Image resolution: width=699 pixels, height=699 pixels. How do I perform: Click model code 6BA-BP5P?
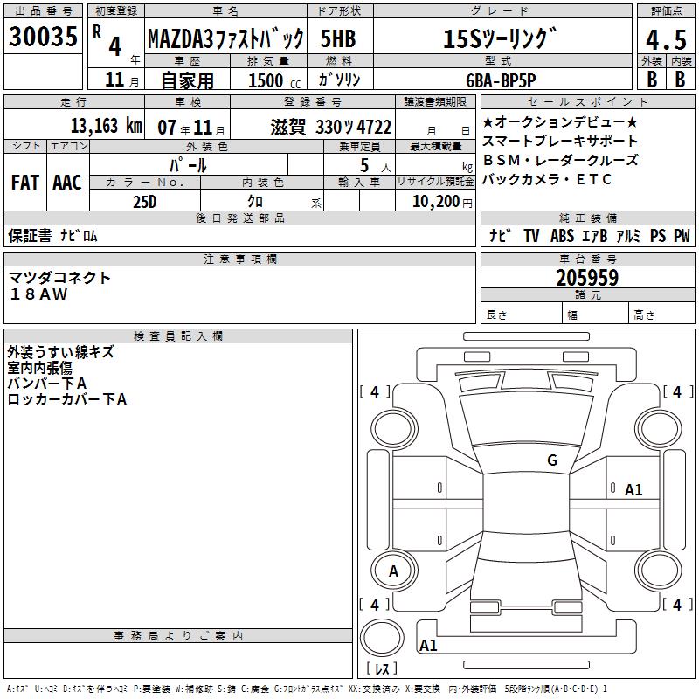tap(501, 80)
